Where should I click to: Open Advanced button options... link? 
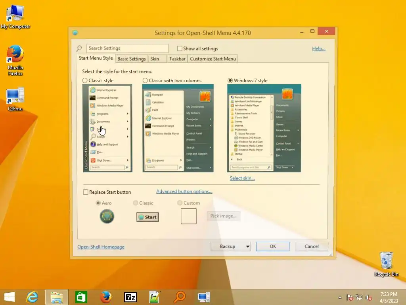click(184, 191)
